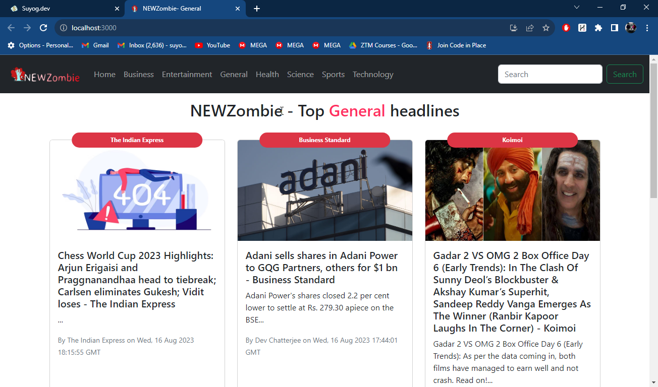
Task: Open the ZTM Courses Google Drive bookmark
Action: point(383,45)
